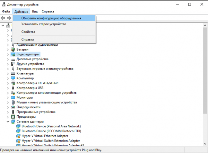Expand the Клавиатуры category
This screenshot has width=208, height=153.
[8, 73]
